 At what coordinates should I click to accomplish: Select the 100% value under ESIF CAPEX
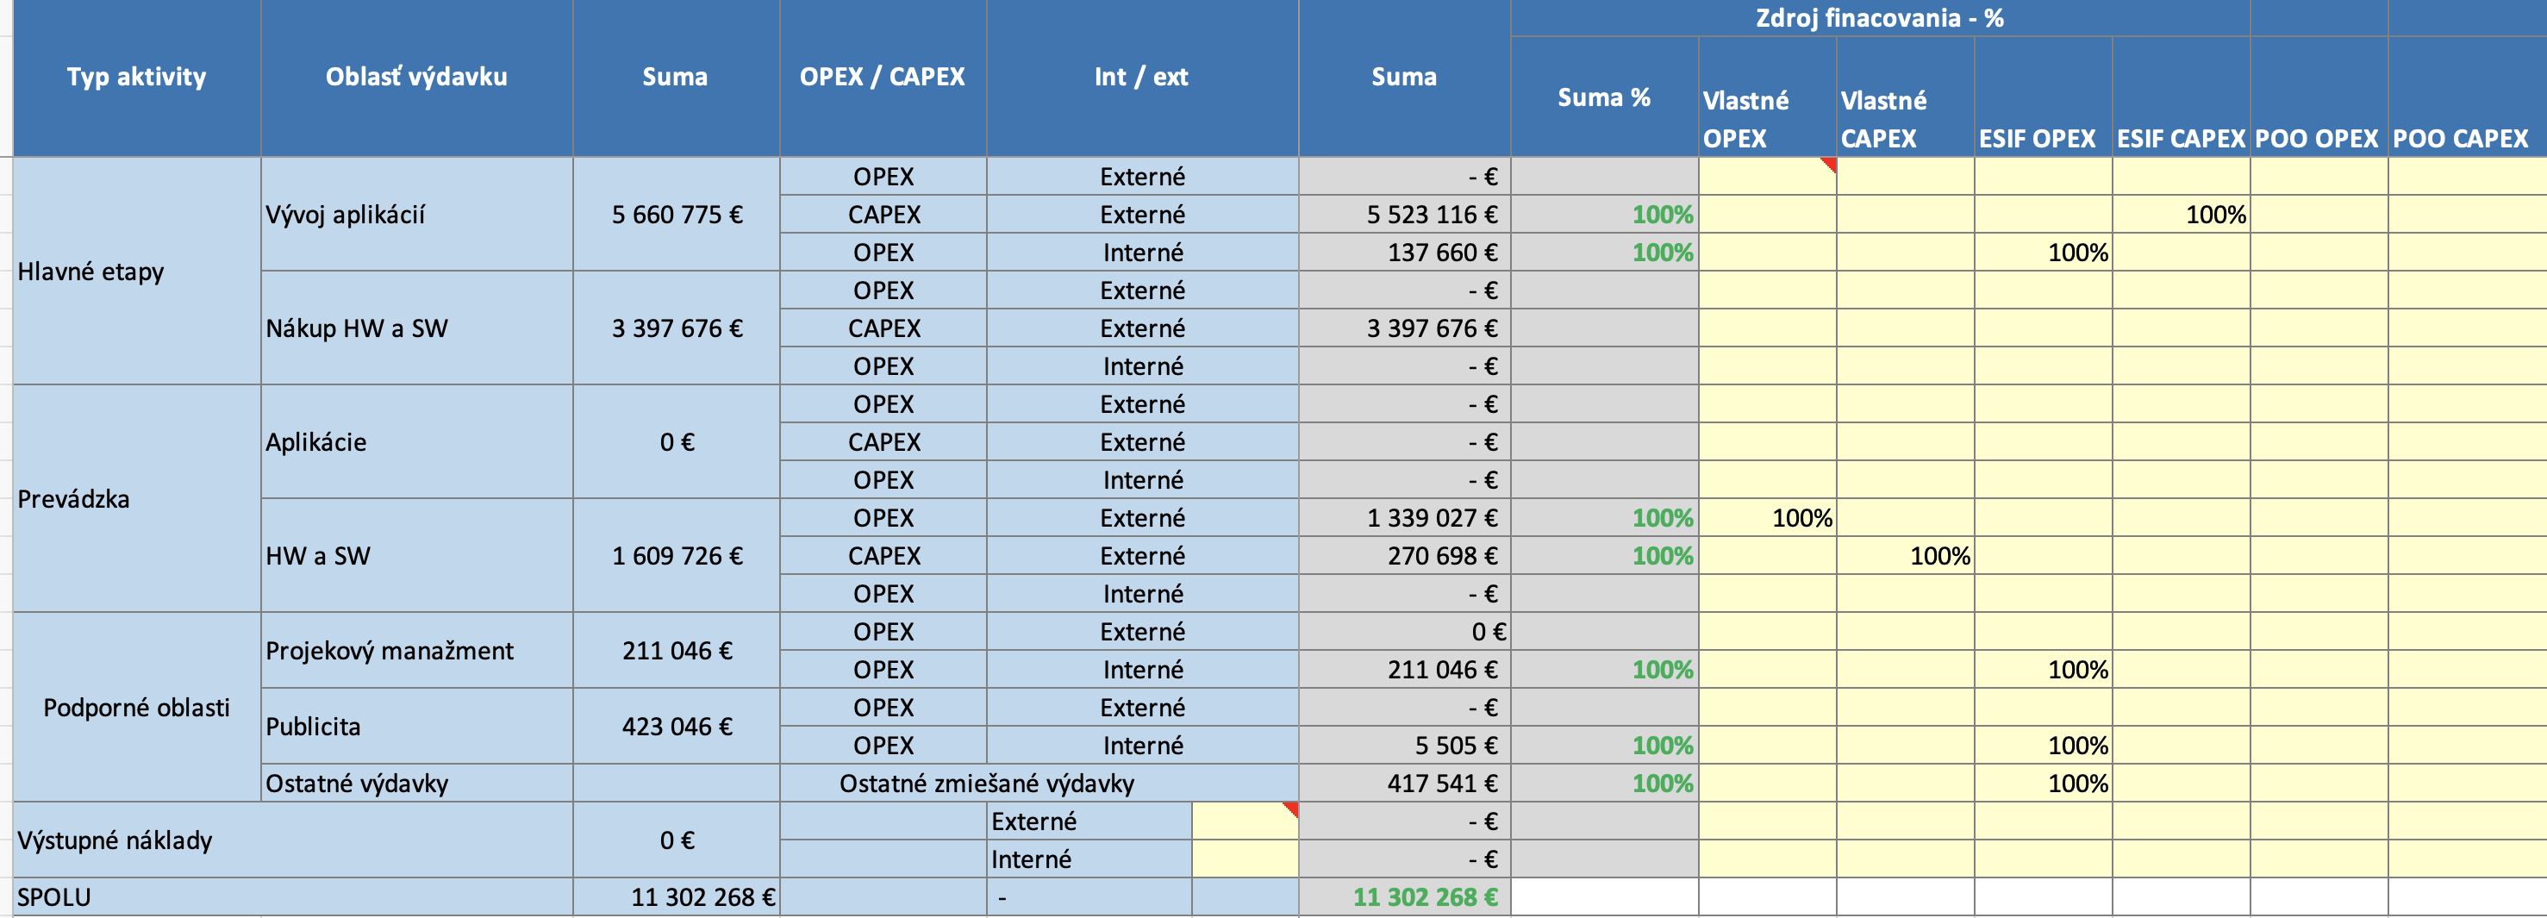coord(2215,215)
